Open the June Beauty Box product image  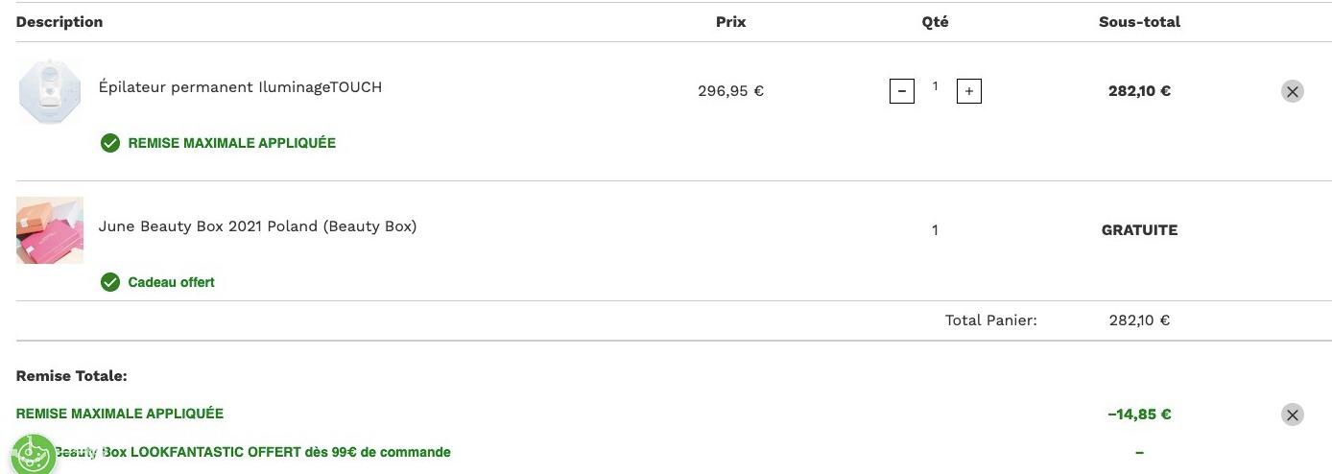tap(50, 230)
